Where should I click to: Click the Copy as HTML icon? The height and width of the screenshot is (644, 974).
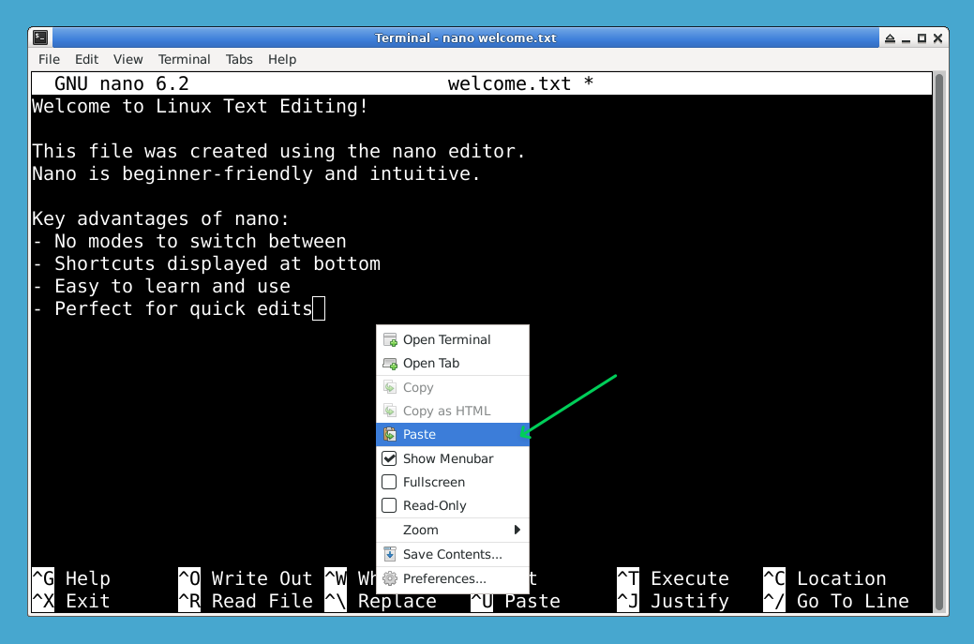click(x=392, y=411)
